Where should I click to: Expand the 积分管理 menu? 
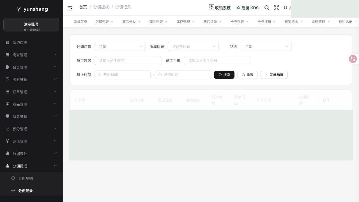coord(31,129)
